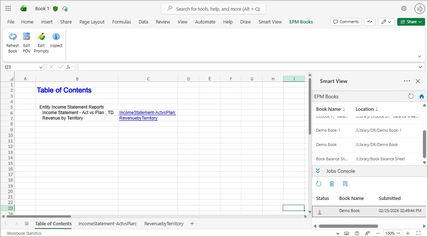The height and width of the screenshot is (237, 428).
Task: Open Comments from the top toolbar
Action: coord(345,22)
